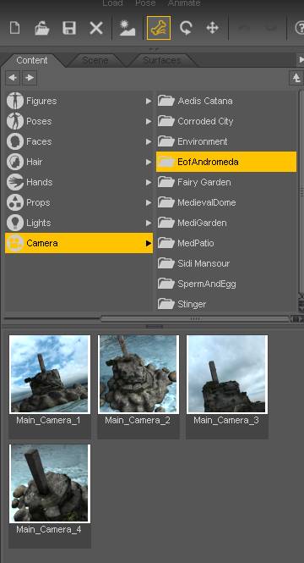
Task: Click the Lights label text
Action: point(39,223)
